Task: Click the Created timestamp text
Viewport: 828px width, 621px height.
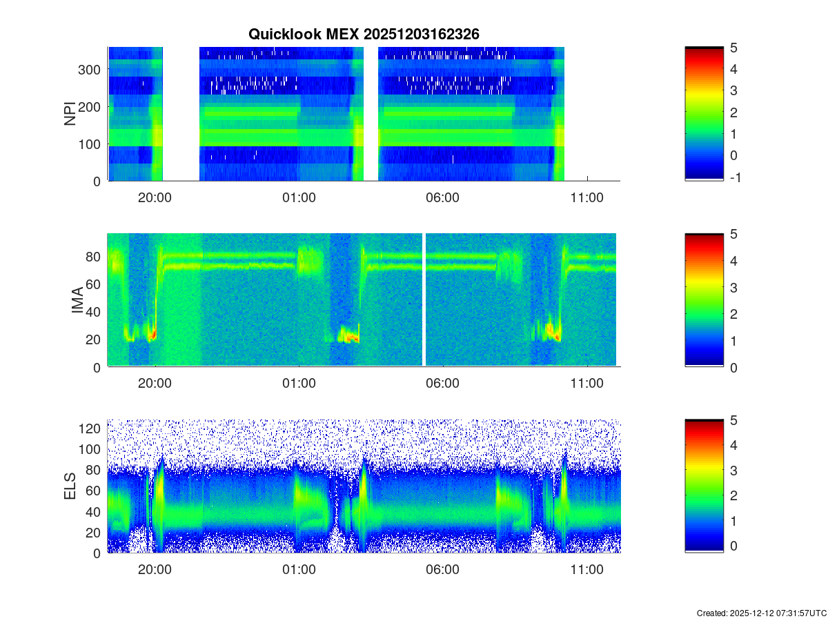Action: [x=761, y=613]
